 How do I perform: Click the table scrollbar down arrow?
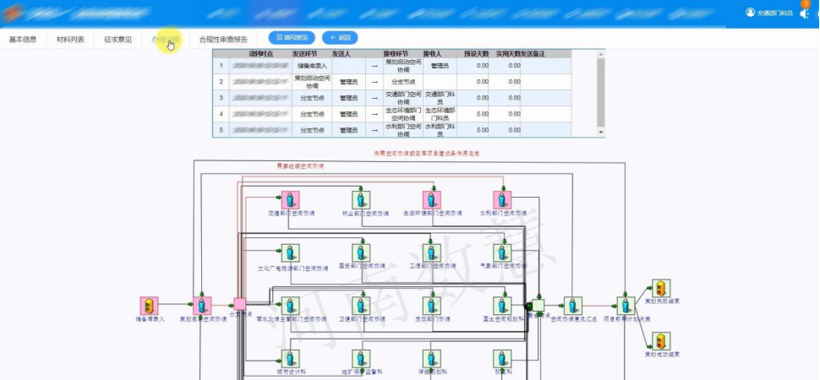601,133
